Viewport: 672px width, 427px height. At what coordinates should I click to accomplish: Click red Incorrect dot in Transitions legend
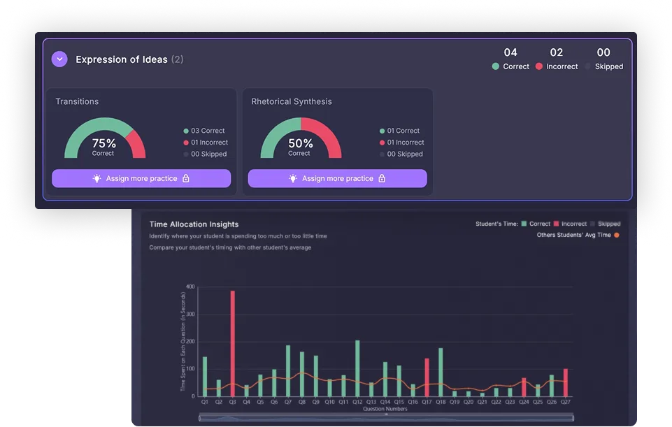click(x=186, y=143)
